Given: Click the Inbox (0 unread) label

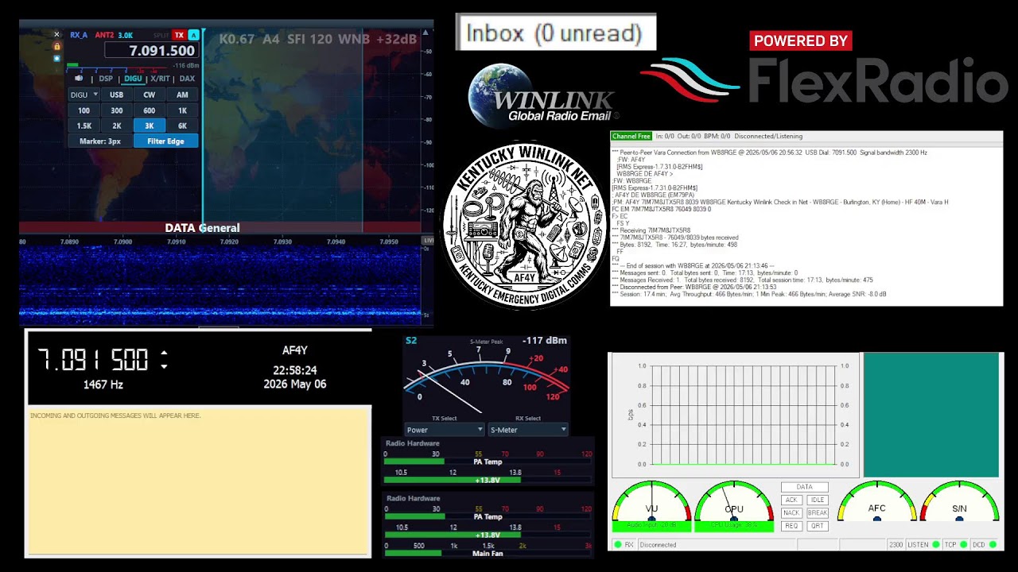Looking at the screenshot, I should point(554,33).
